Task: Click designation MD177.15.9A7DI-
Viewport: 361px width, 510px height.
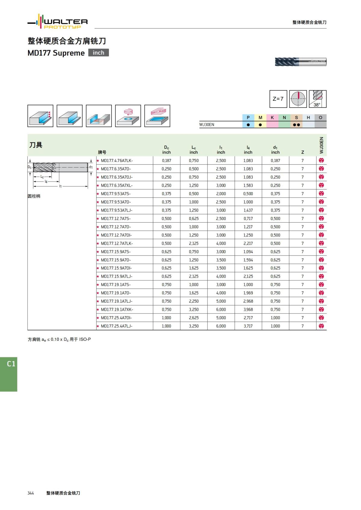Action: tap(116, 268)
